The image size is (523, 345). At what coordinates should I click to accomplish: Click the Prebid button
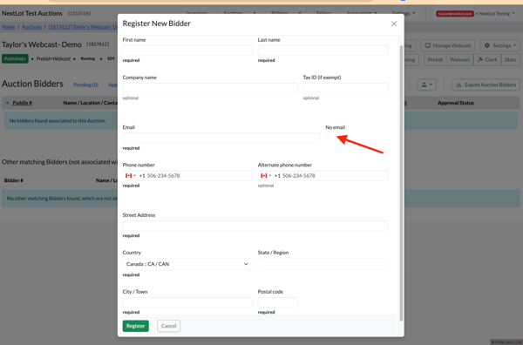tap(435, 59)
